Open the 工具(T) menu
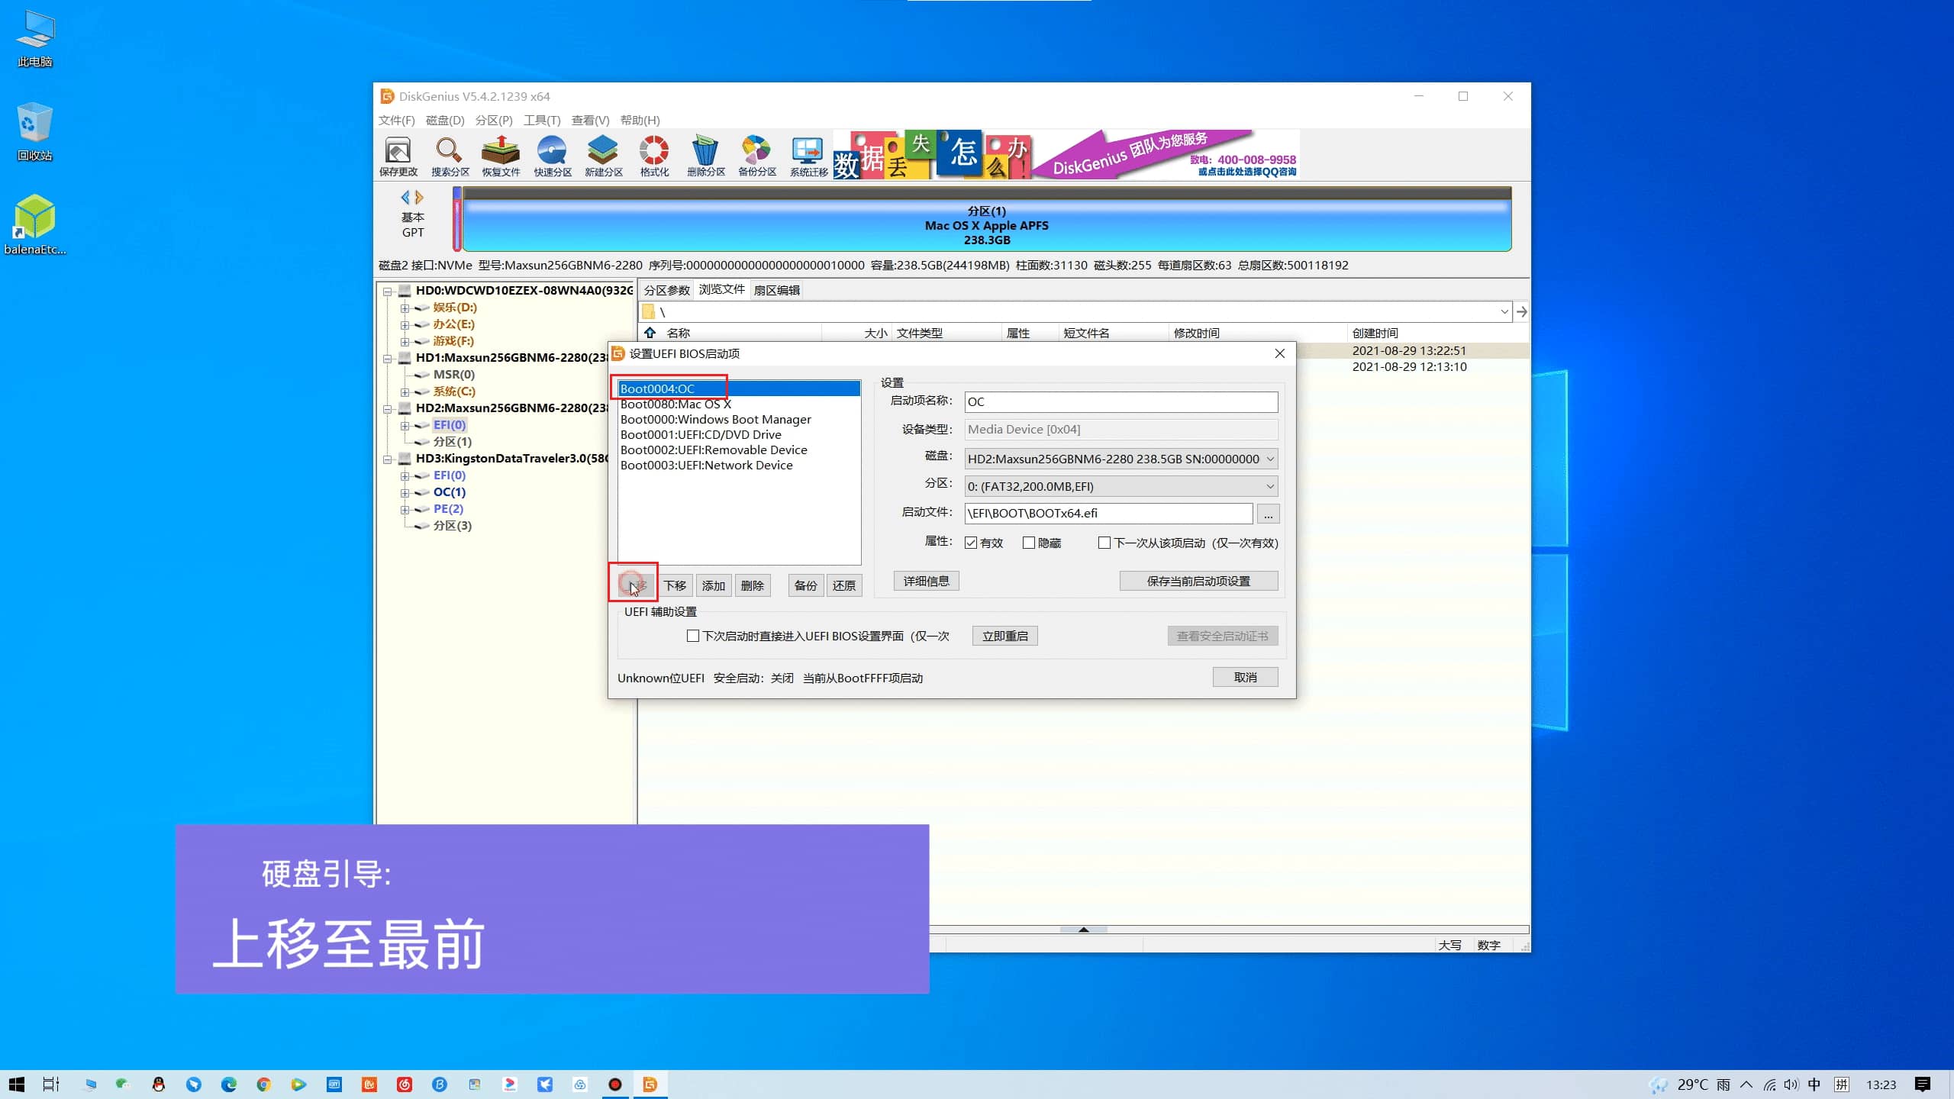 pos(541,120)
